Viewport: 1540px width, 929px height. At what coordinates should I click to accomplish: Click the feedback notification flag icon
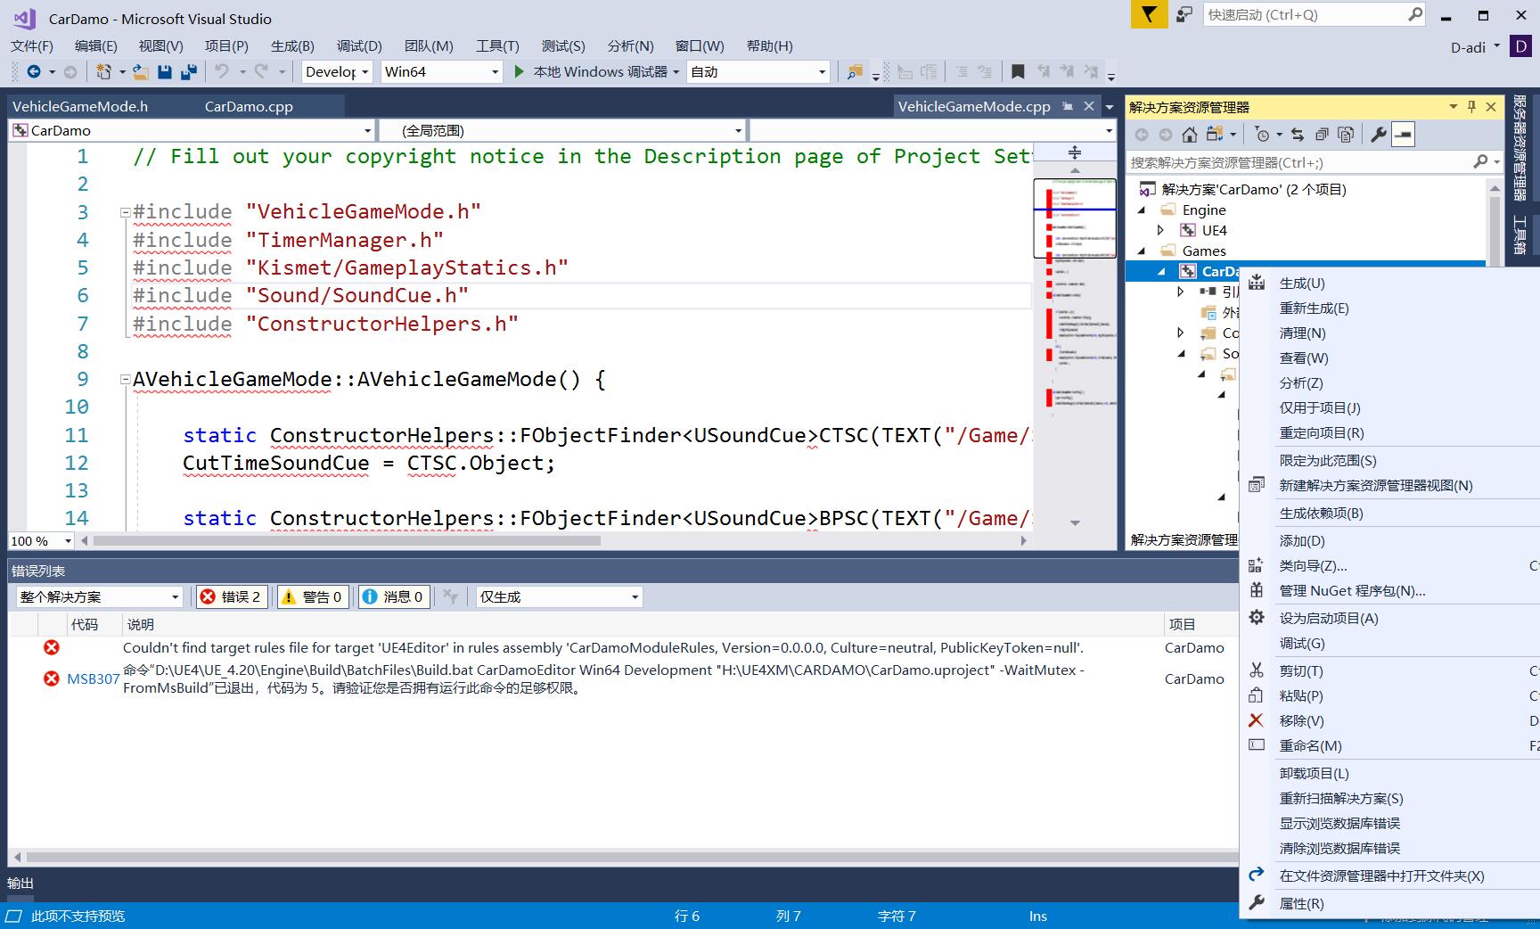1150,14
